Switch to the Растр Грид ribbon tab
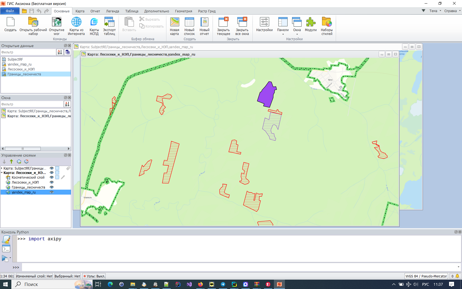The width and height of the screenshot is (462, 289). pyautogui.click(x=207, y=11)
